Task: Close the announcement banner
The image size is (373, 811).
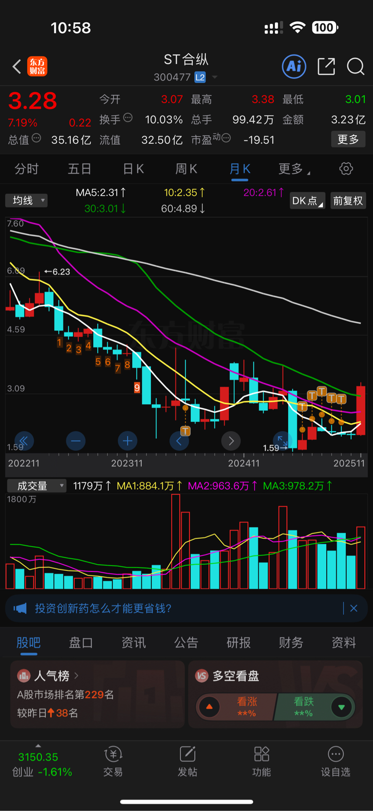Action: click(x=354, y=608)
